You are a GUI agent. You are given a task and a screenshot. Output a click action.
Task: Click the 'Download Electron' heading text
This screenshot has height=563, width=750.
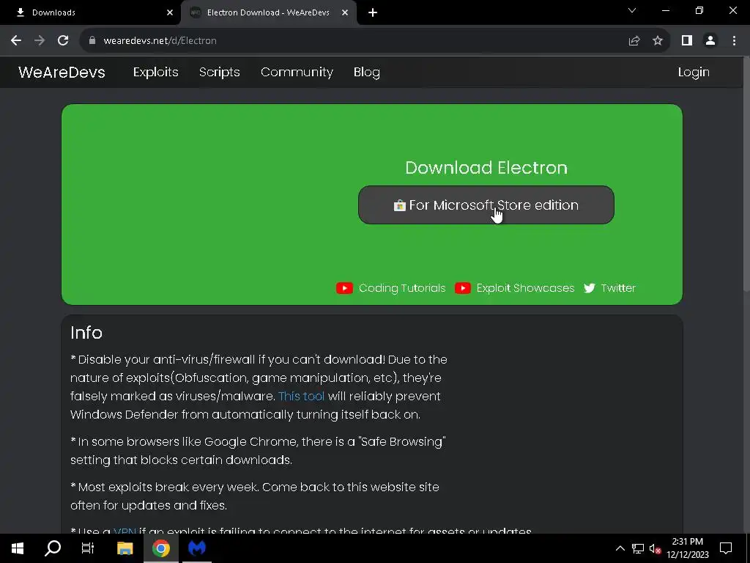pyautogui.click(x=486, y=168)
